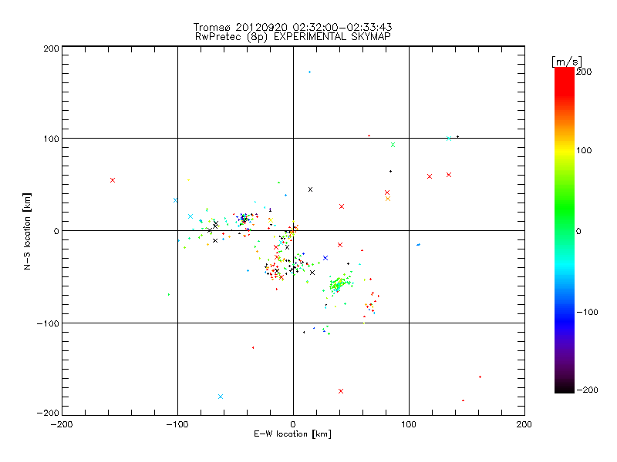Click the title line 'Tromsø 20120920 02:32:00-02:33:43'
This screenshot has width=617, height=462.
tap(292, 27)
